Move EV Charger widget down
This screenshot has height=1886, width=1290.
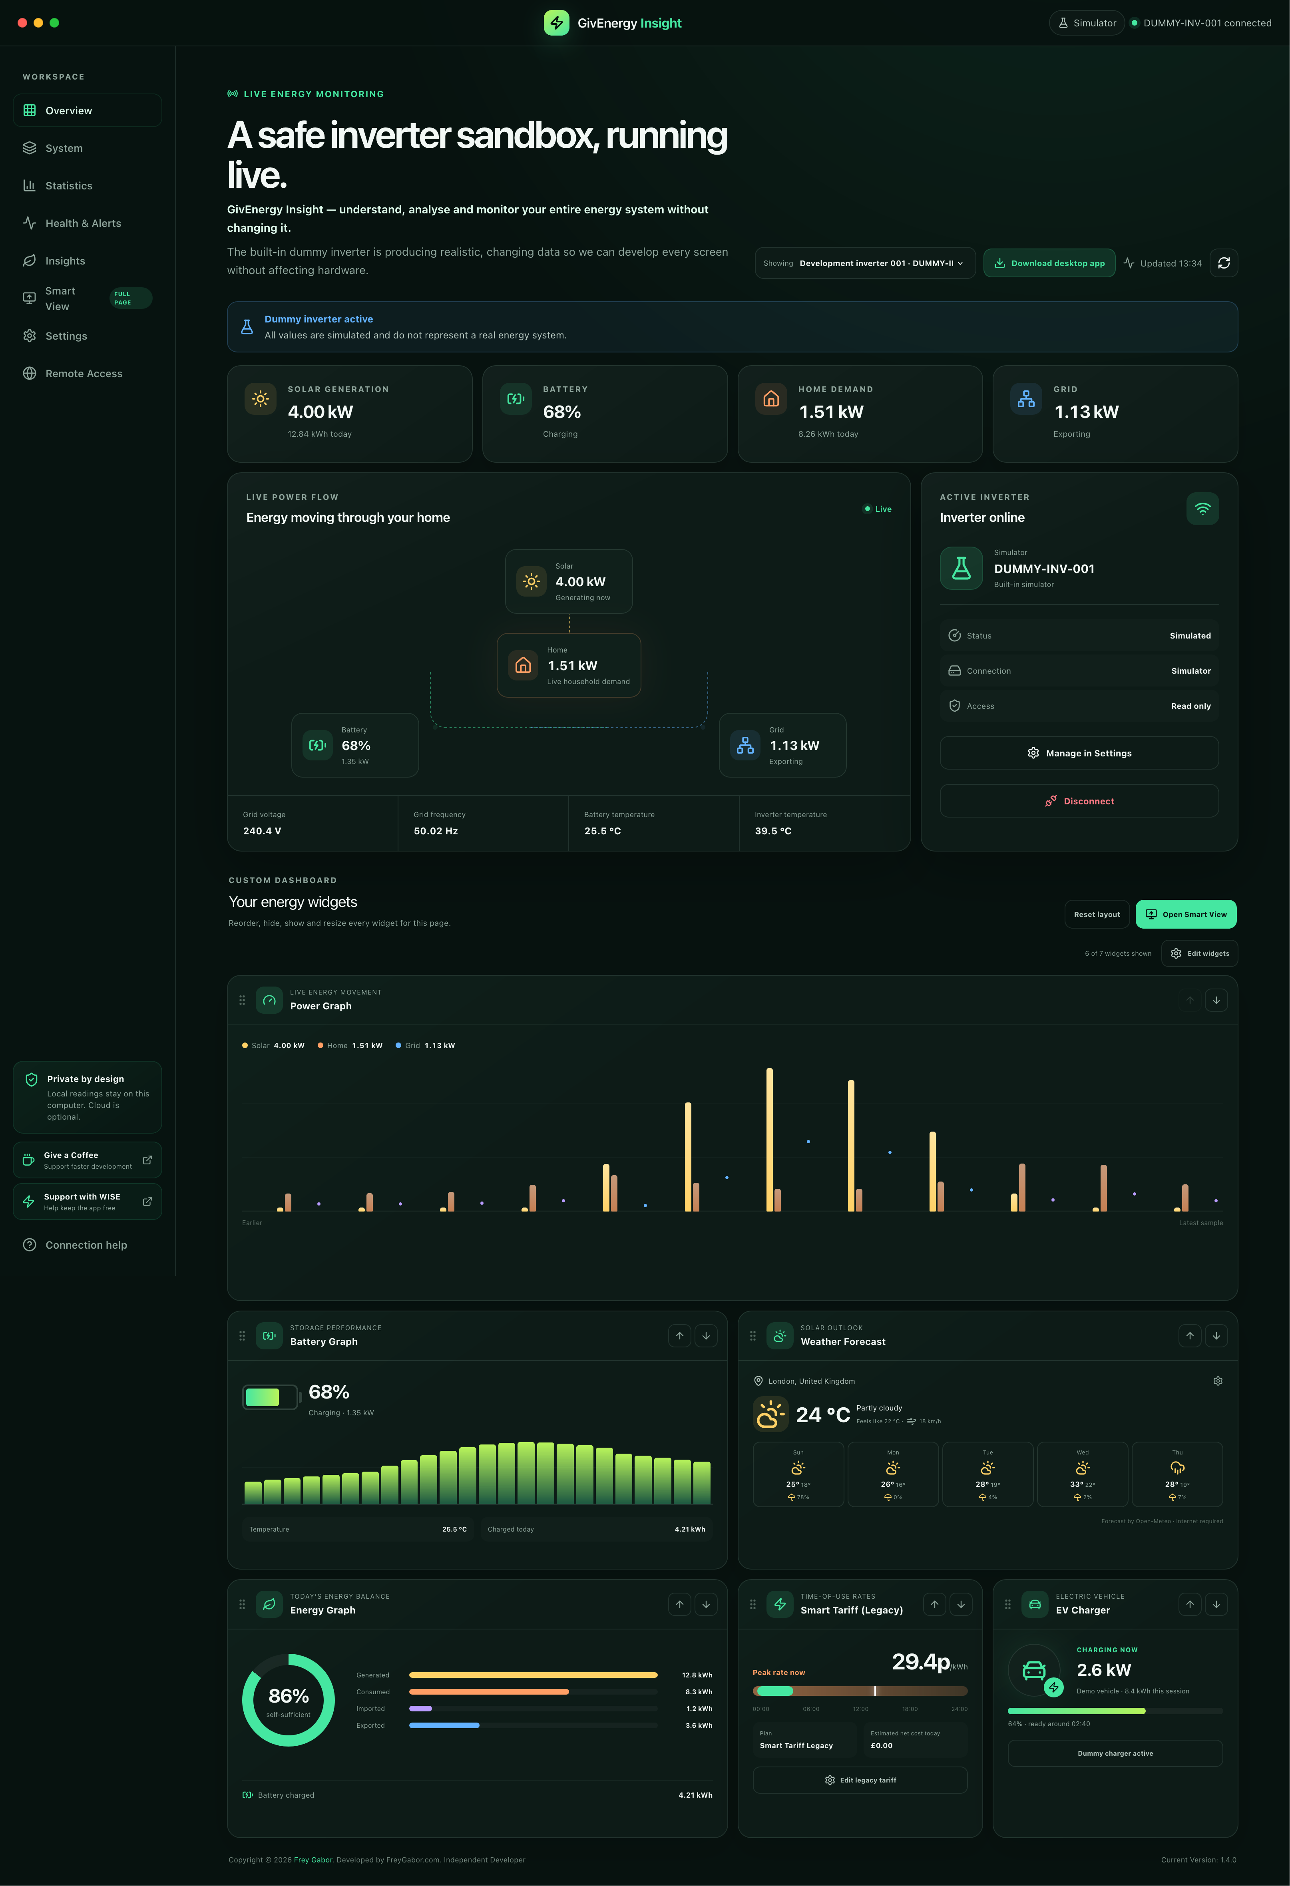click(x=1216, y=1604)
